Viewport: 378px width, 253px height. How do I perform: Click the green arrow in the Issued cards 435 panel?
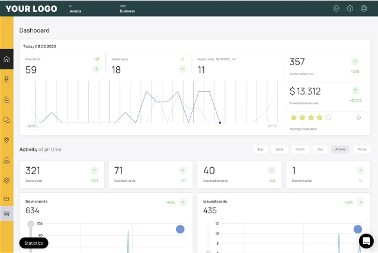coord(360,203)
